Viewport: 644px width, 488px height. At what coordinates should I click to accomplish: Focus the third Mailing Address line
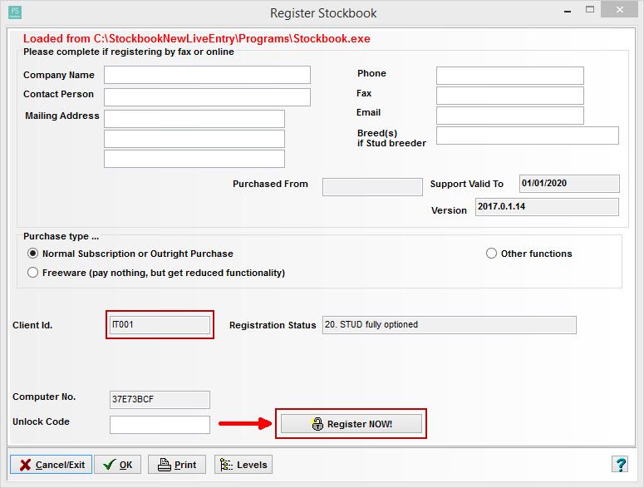(194, 159)
